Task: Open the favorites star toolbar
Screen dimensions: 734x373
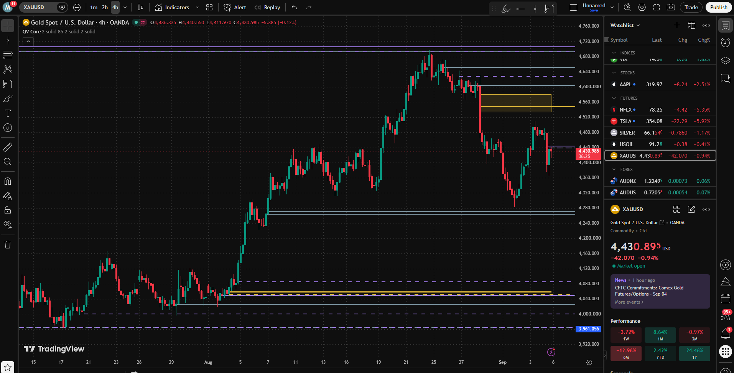Action: pyautogui.click(x=8, y=367)
